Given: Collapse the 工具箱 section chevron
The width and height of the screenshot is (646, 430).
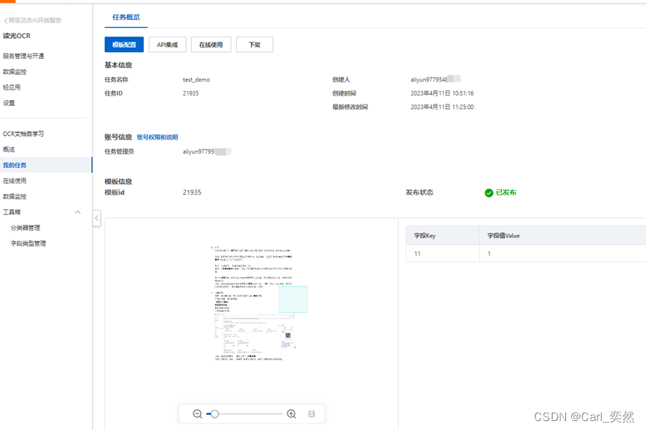Looking at the screenshot, I should click(x=78, y=212).
